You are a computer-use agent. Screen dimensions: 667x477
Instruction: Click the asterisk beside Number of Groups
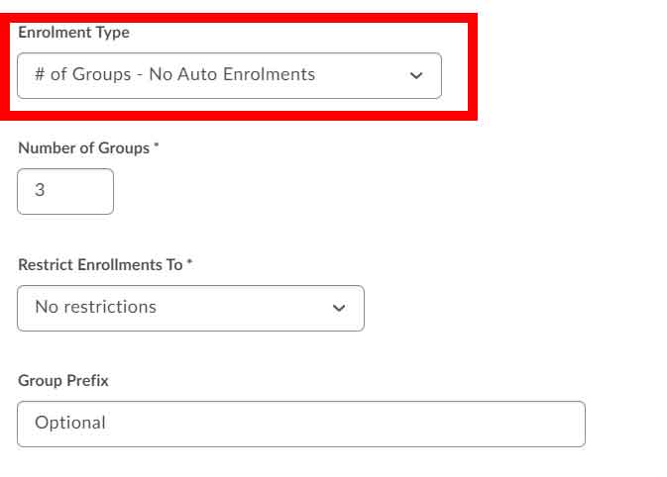(x=157, y=147)
